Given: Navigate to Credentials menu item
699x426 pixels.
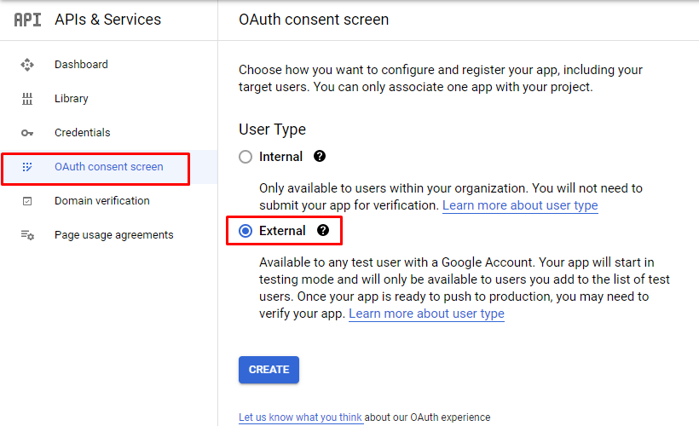Looking at the screenshot, I should click(x=83, y=133).
